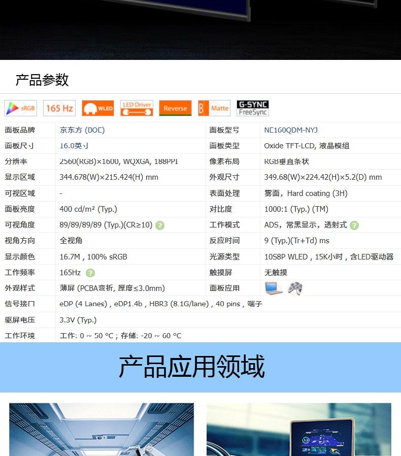Screen dimensions: 401x456
Task: Click the 产品参数 heading
Action: [x=42, y=80]
